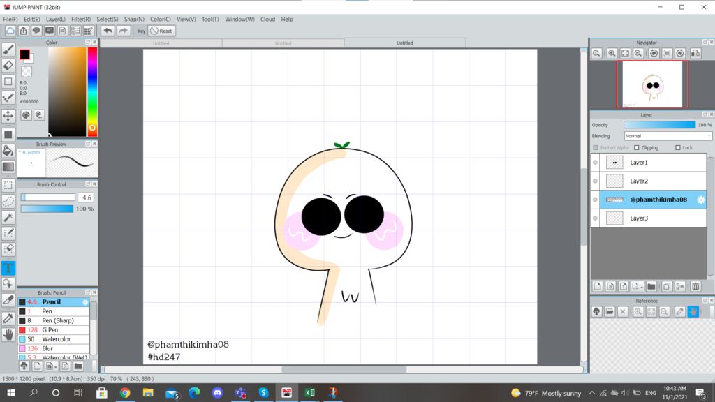This screenshot has width=715, height=402.
Task: Fit canvas to window in Navigator
Action: click(625, 53)
